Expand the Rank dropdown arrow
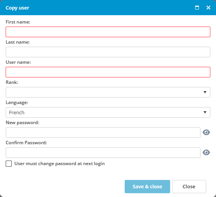 click(x=205, y=92)
